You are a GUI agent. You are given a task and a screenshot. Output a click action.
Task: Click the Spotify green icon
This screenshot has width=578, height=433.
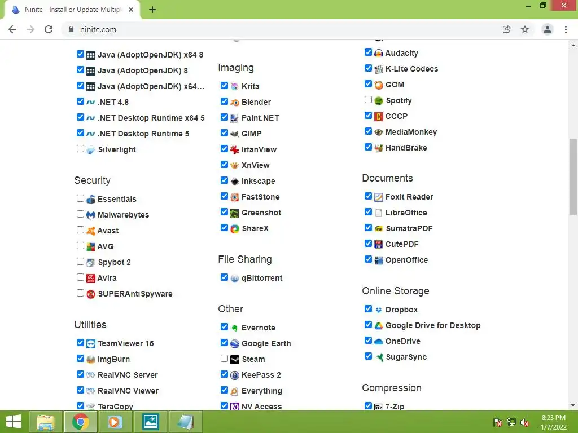tap(379, 100)
